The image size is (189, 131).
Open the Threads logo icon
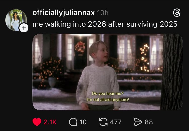[x=177, y=13]
